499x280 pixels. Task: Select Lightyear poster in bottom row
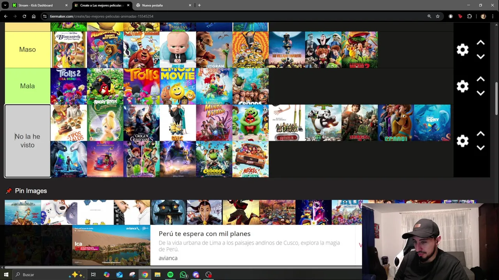coord(178,159)
